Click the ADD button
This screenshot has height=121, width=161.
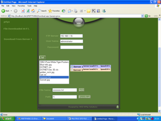82,90
